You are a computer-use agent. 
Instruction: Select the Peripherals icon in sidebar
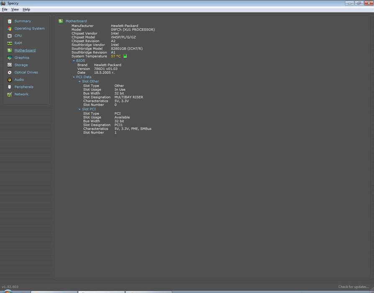coord(10,87)
